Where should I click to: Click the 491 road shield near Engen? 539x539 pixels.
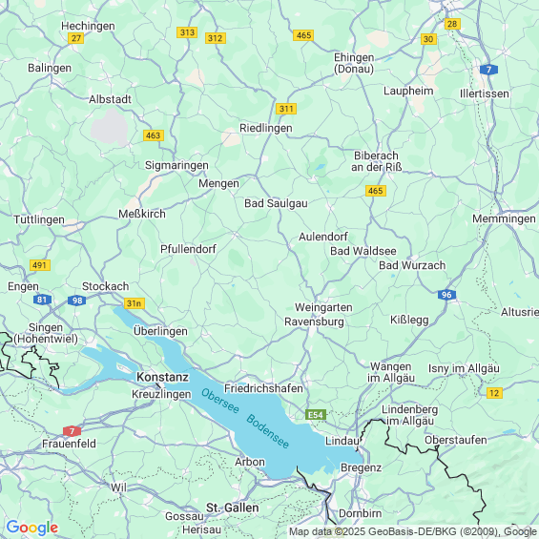point(40,265)
